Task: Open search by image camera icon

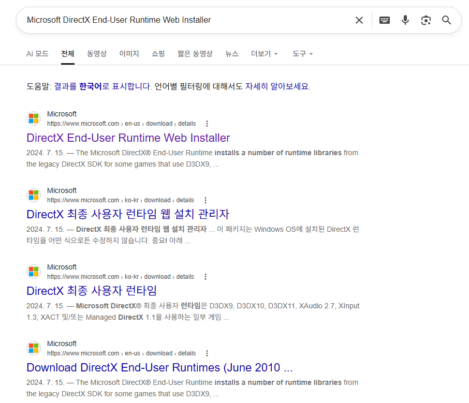Action: 426,20
